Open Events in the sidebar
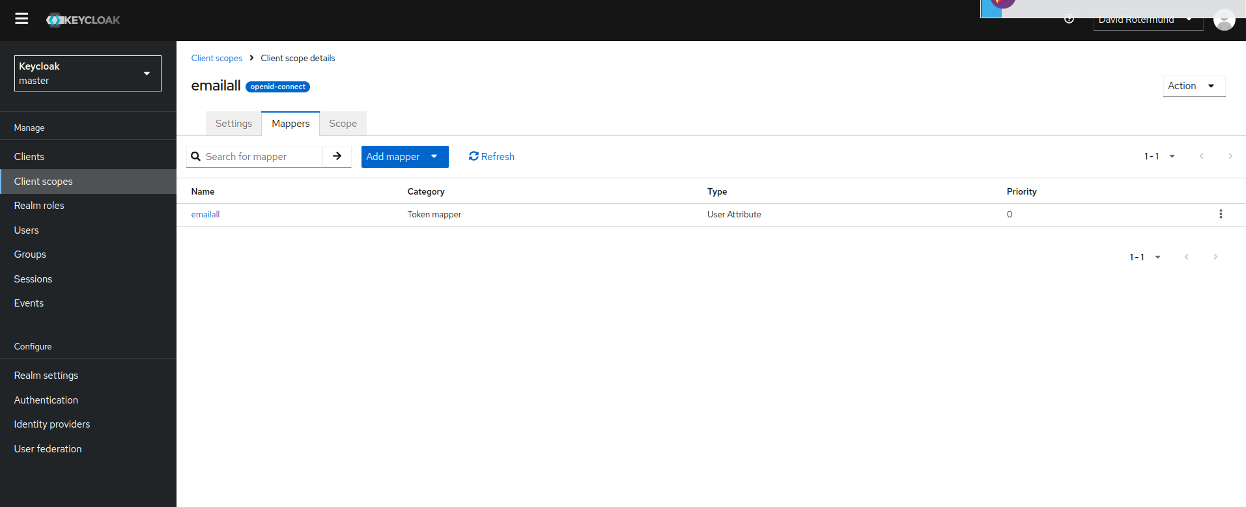Screen dimensions: 1246x507 [88, 303]
